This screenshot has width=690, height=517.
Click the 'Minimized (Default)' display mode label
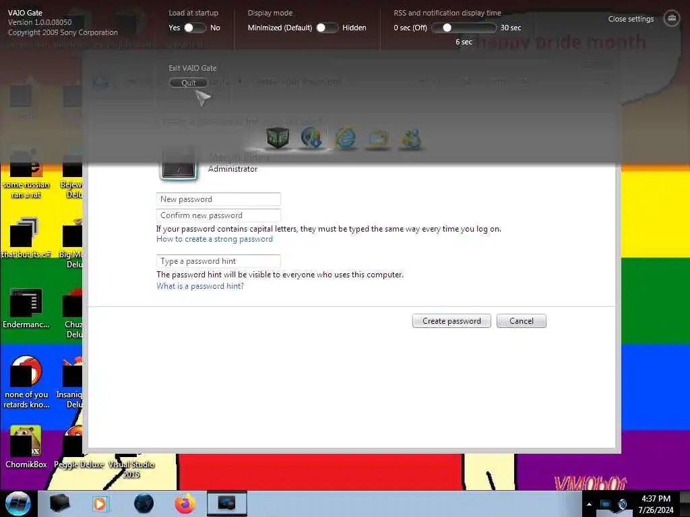pyautogui.click(x=280, y=28)
